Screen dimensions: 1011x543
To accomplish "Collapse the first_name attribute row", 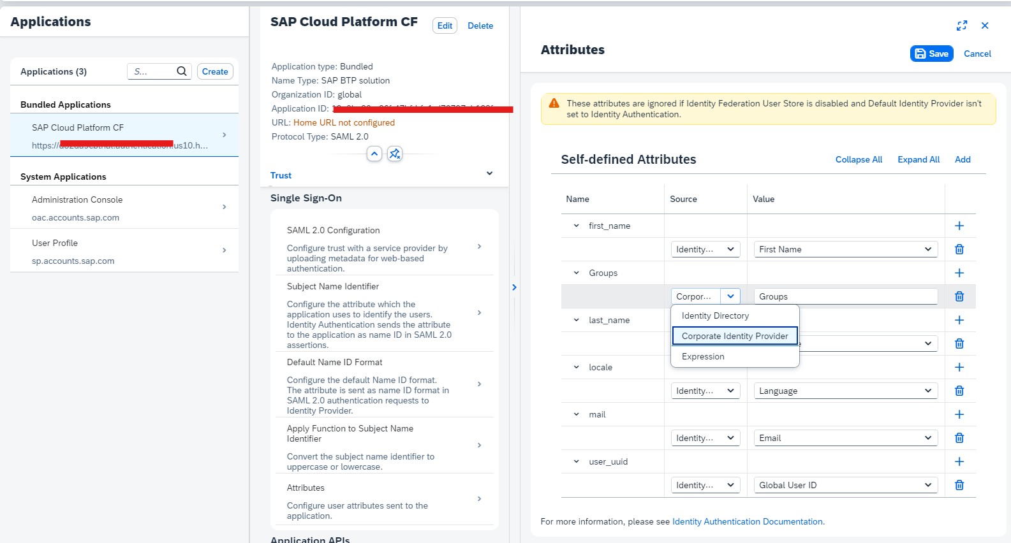I will click(576, 226).
